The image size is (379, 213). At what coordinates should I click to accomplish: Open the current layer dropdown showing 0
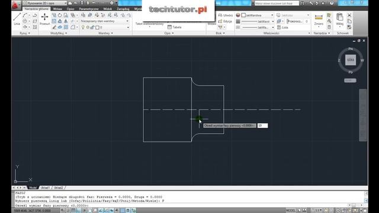click(105, 27)
